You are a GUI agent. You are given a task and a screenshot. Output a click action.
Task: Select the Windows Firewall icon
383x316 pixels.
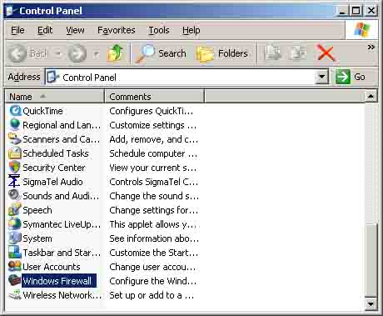pyautogui.click(x=14, y=280)
